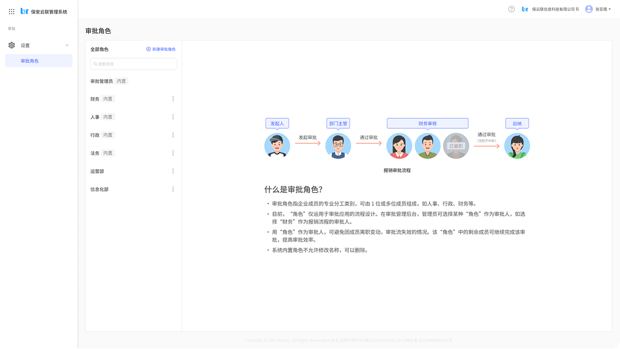Open more options for 财务 role
This screenshot has height=349, width=620.
coord(173,99)
